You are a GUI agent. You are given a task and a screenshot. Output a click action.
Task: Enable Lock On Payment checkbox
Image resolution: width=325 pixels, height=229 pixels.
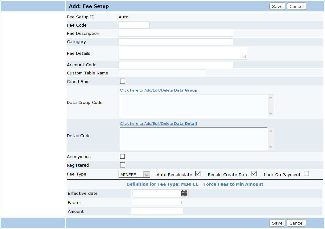(306, 174)
